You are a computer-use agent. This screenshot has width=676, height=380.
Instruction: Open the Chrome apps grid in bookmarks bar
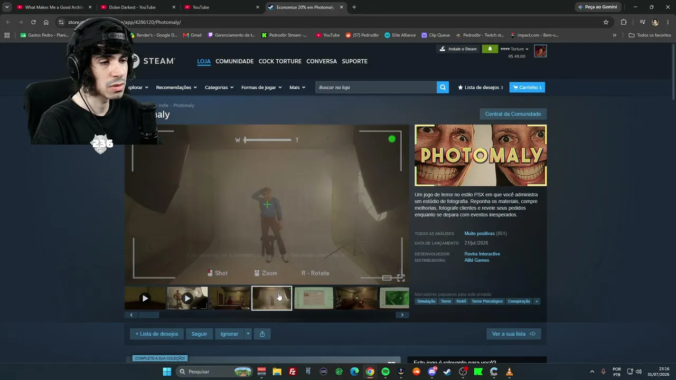tap(7, 35)
